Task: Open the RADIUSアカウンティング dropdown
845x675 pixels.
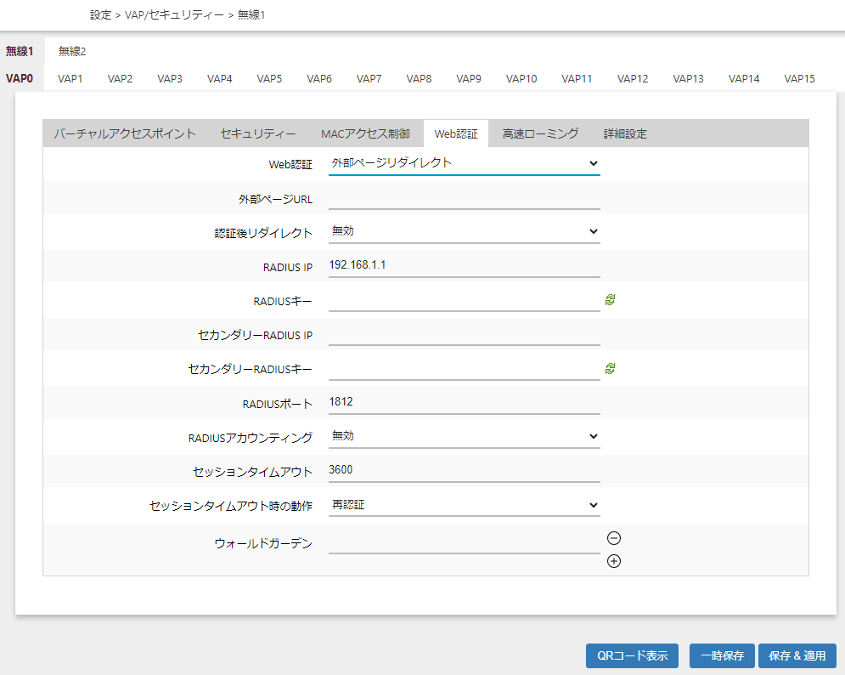Action: tap(464, 436)
